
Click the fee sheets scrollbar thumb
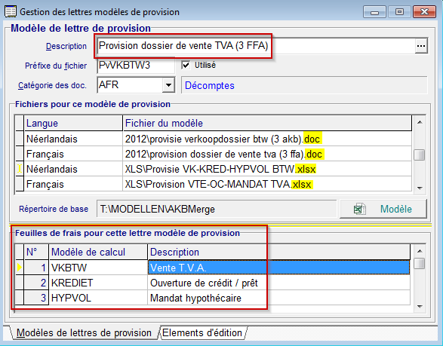(x=420, y=264)
